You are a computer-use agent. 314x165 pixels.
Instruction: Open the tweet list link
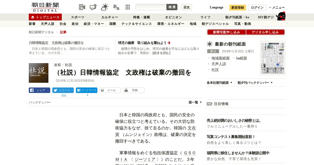(64, 95)
